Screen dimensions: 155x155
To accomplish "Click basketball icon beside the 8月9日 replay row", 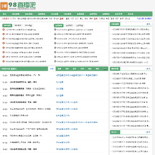I will [4, 48].
